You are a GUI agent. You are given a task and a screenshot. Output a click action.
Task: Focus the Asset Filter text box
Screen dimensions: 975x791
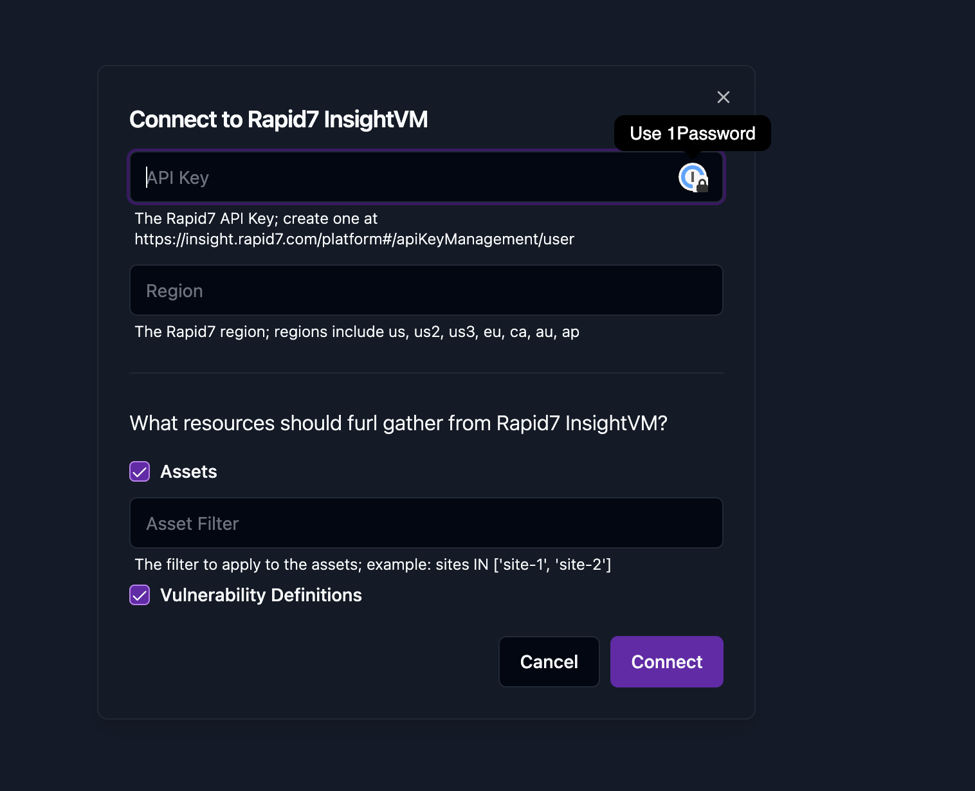pyautogui.click(x=426, y=523)
